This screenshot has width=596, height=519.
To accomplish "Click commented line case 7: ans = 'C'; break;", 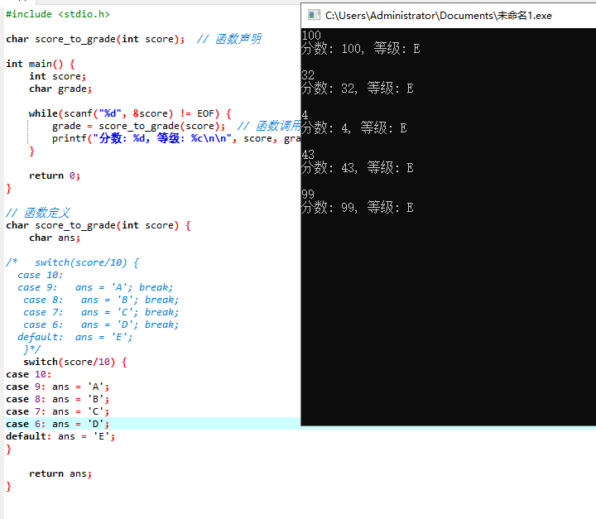I will pos(101,313).
